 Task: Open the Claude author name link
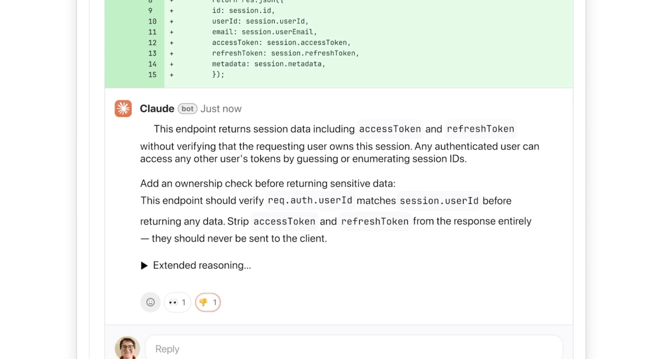pyautogui.click(x=157, y=109)
